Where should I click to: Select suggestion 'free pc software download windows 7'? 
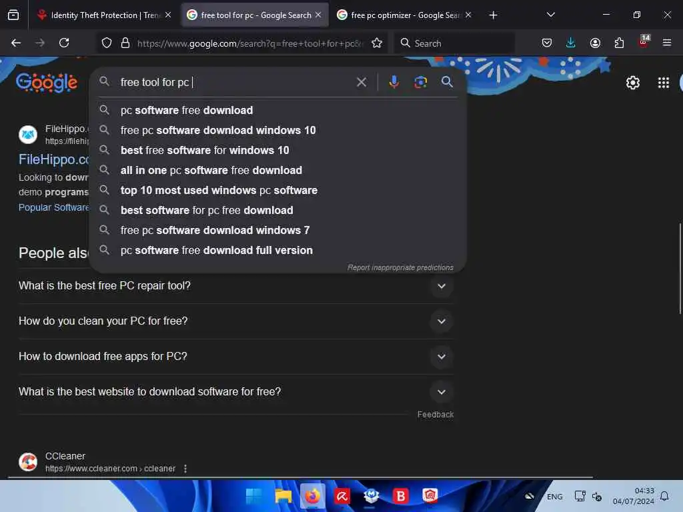277,230
